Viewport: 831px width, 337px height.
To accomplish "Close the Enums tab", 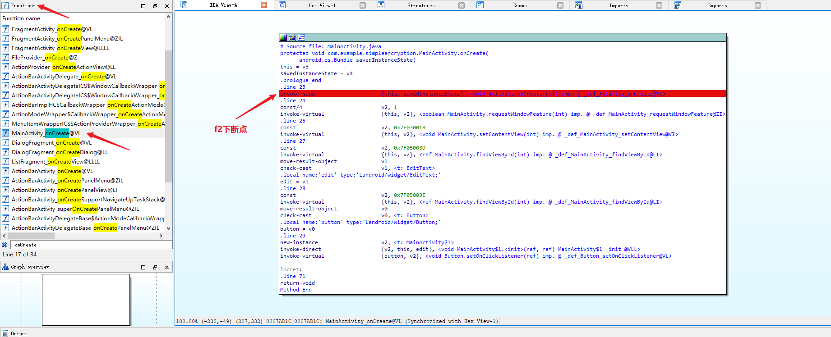I will click(x=560, y=5).
